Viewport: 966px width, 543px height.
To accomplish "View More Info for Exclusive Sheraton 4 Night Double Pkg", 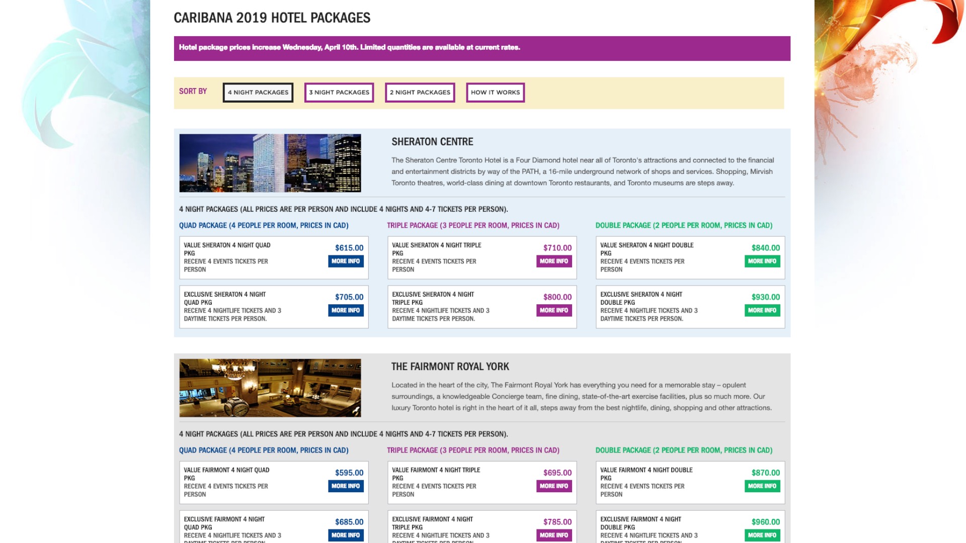I will coord(762,311).
